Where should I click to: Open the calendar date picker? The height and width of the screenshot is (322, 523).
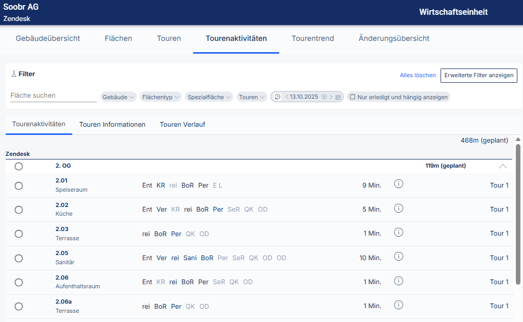point(338,97)
